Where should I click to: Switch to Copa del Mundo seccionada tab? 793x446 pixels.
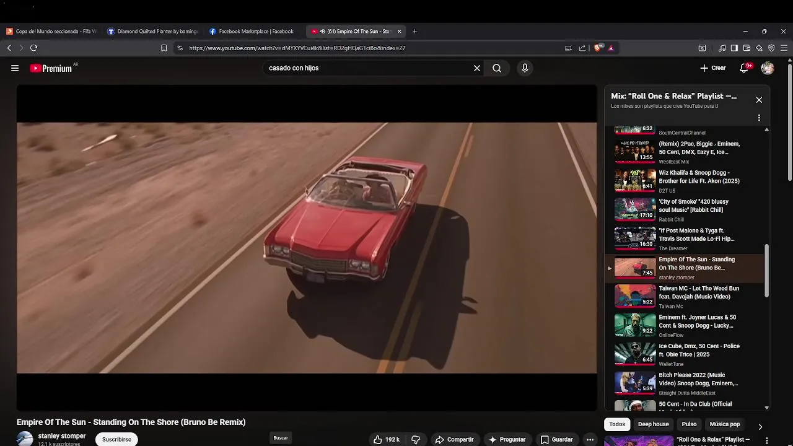click(52, 31)
